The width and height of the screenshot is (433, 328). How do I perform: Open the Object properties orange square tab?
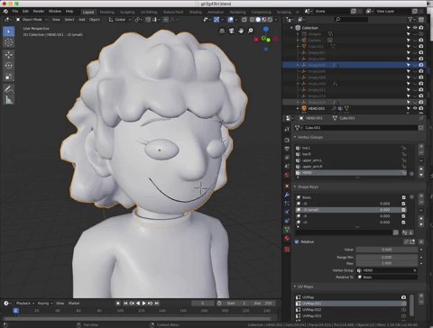[287, 186]
